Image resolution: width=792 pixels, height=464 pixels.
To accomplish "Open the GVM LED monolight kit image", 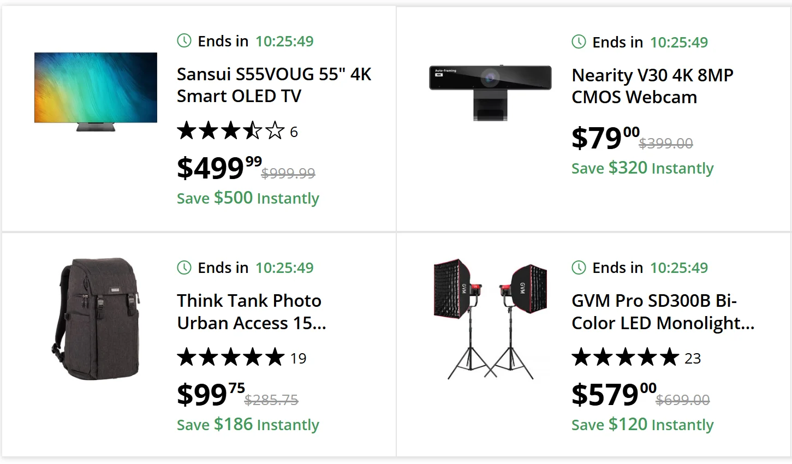I will point(490,319).
